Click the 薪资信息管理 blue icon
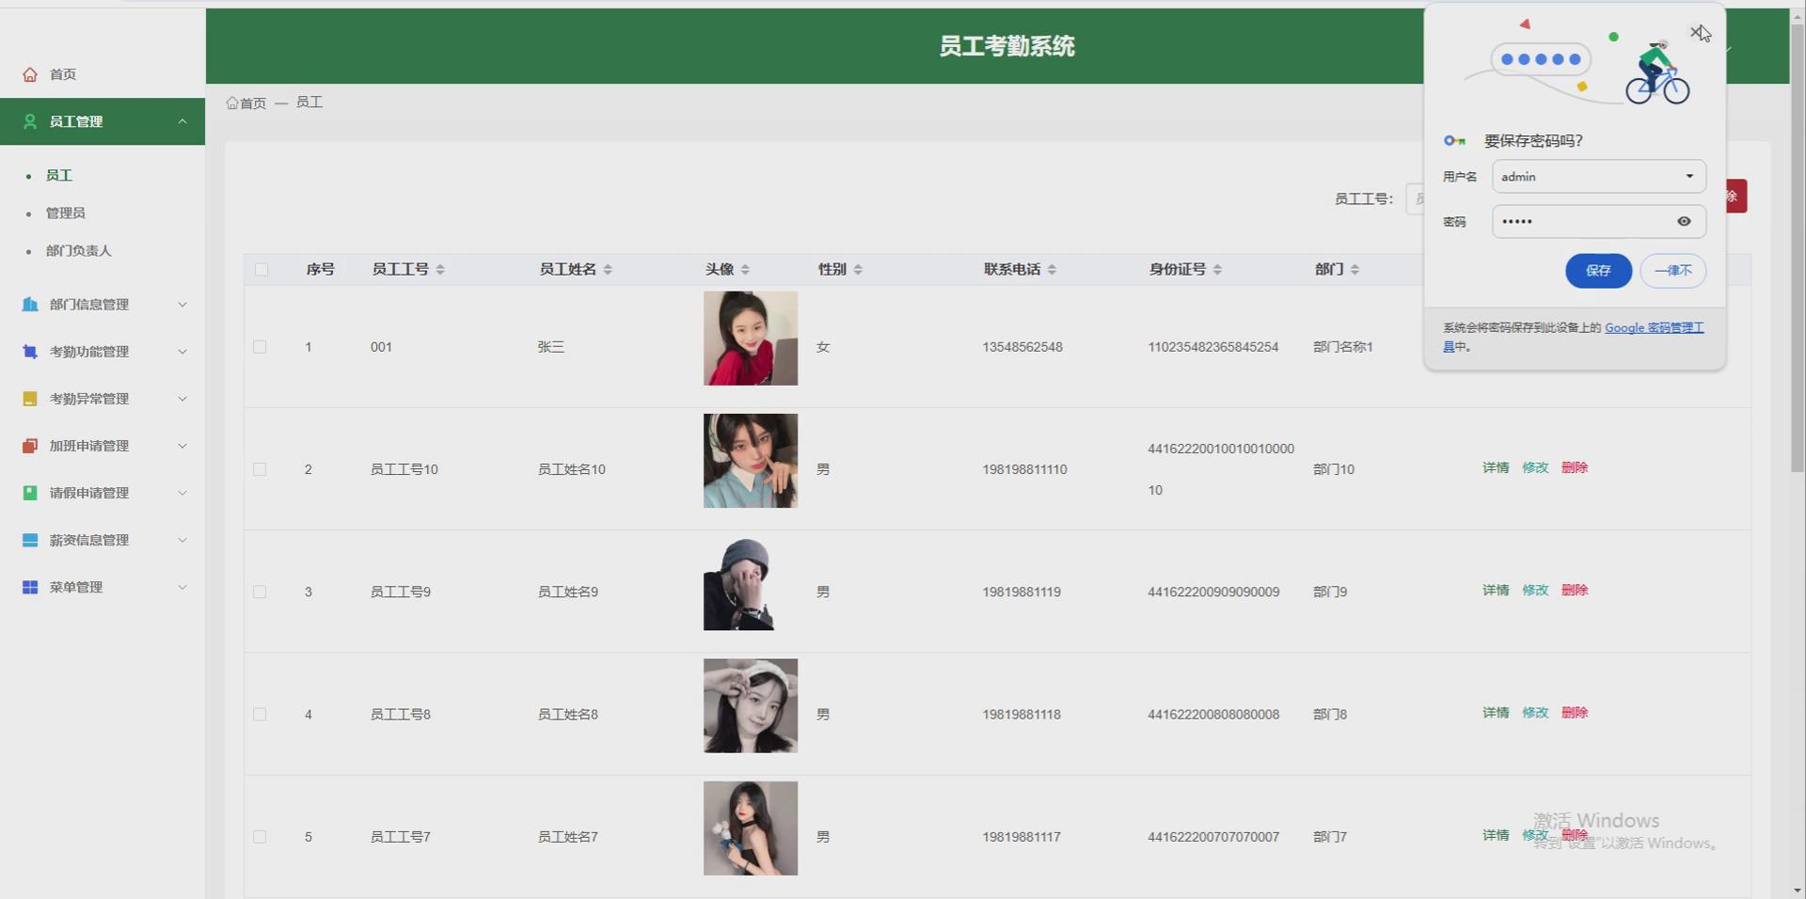This screenshot has height=899, width=1806. [30, 540]
